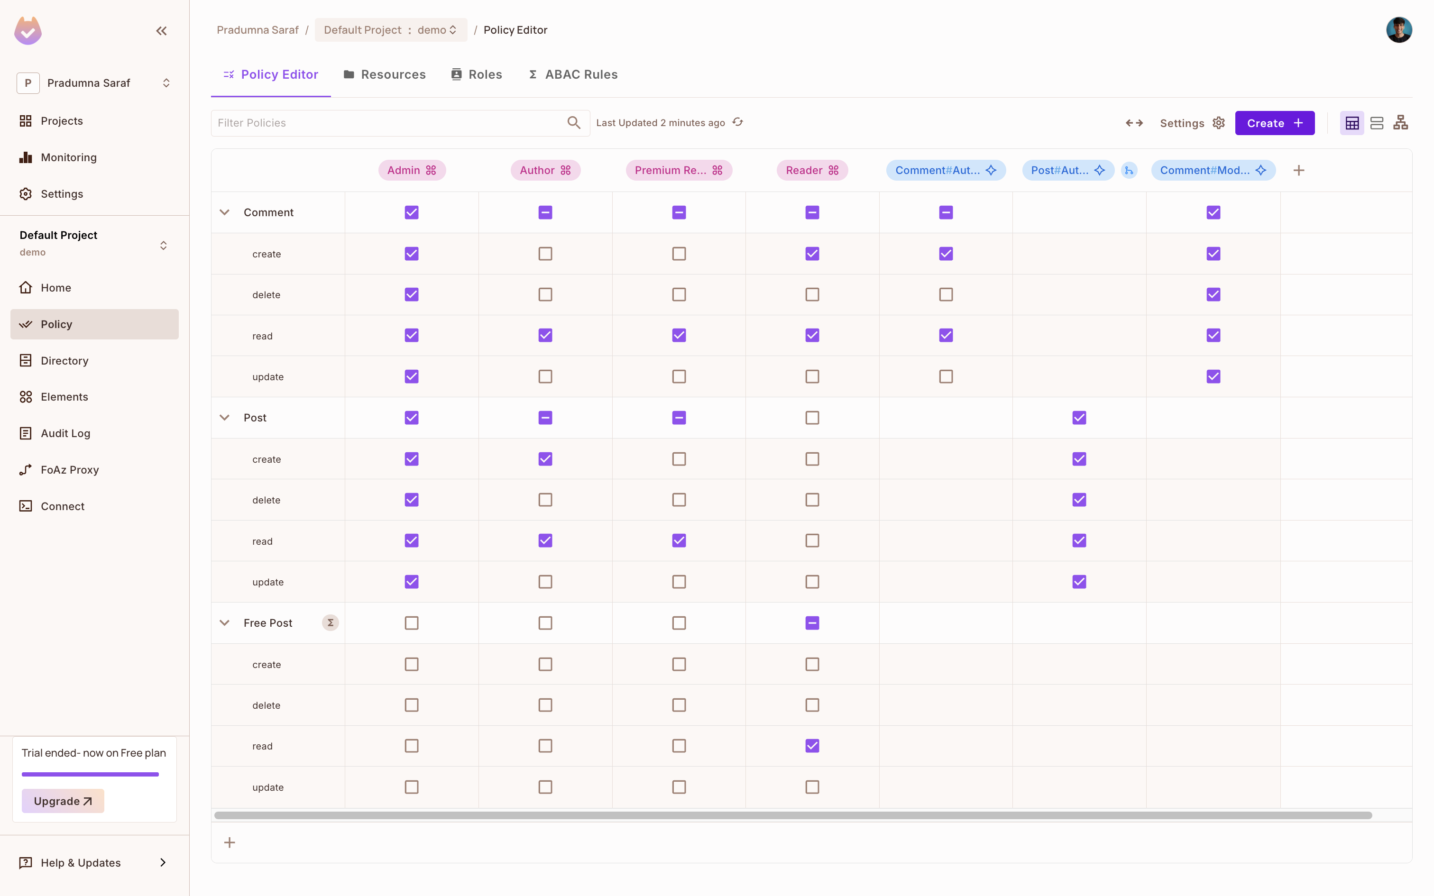Add a new role column with the plus icon

point(1298,171)
